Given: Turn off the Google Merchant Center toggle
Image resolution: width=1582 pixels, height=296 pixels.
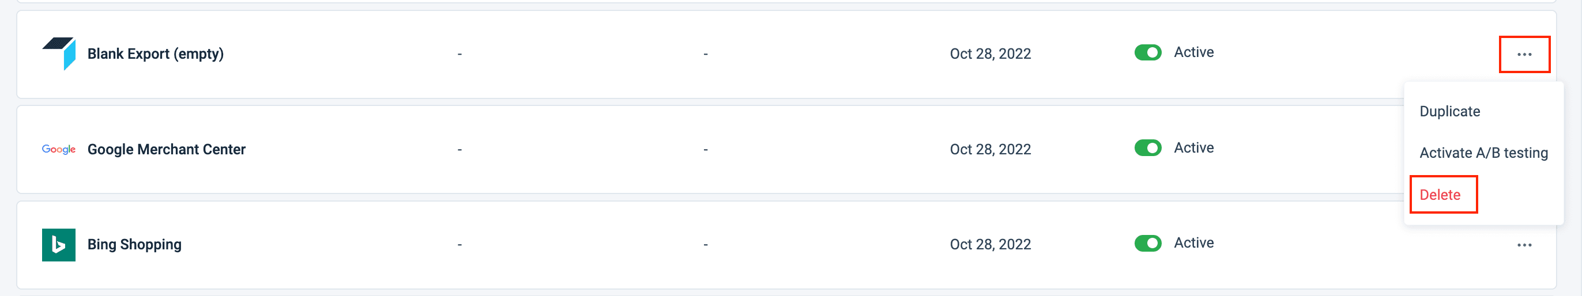Looking at the screenshot, I should click(x=1148, y=149).
